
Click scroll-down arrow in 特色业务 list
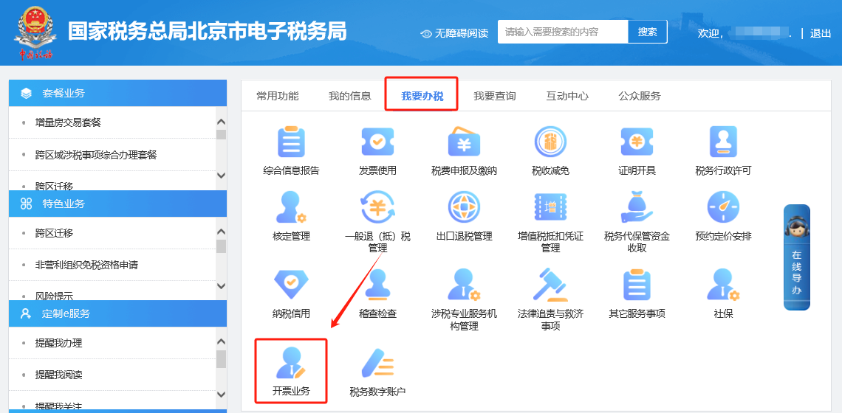tap(221, 286)
